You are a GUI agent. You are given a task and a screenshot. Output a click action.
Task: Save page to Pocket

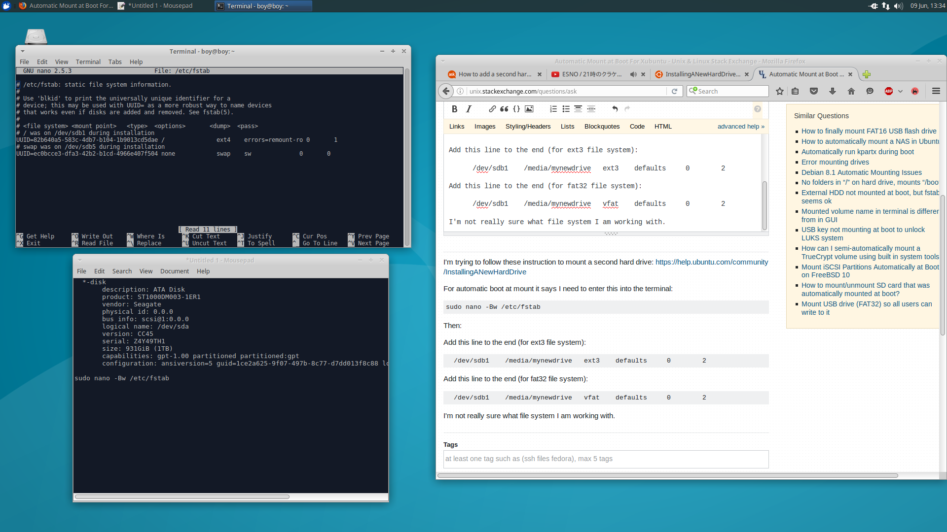click(x=814, y=91)
